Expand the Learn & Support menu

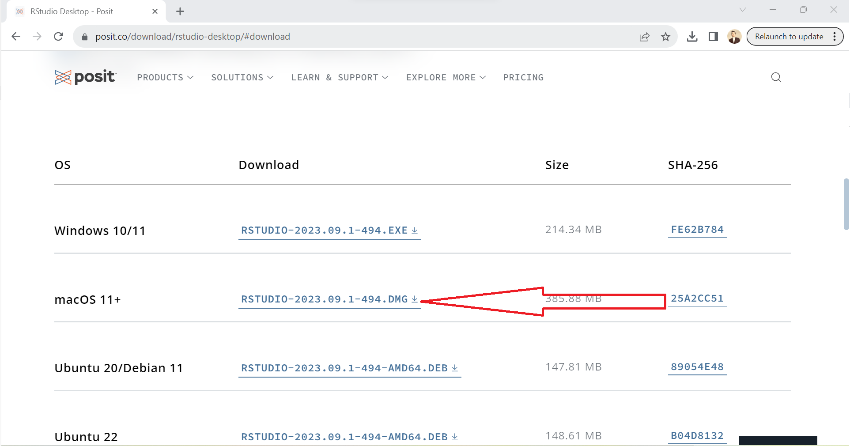pos(340,78)
